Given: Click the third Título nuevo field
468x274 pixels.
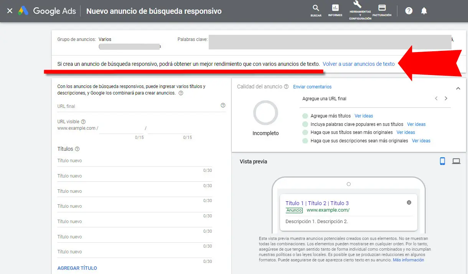Looking at the screenshot, I should (135, 191).
